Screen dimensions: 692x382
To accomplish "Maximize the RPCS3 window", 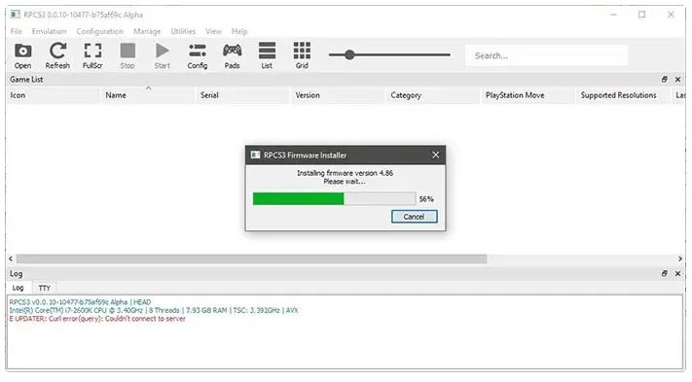I will (x=641, y=15).
